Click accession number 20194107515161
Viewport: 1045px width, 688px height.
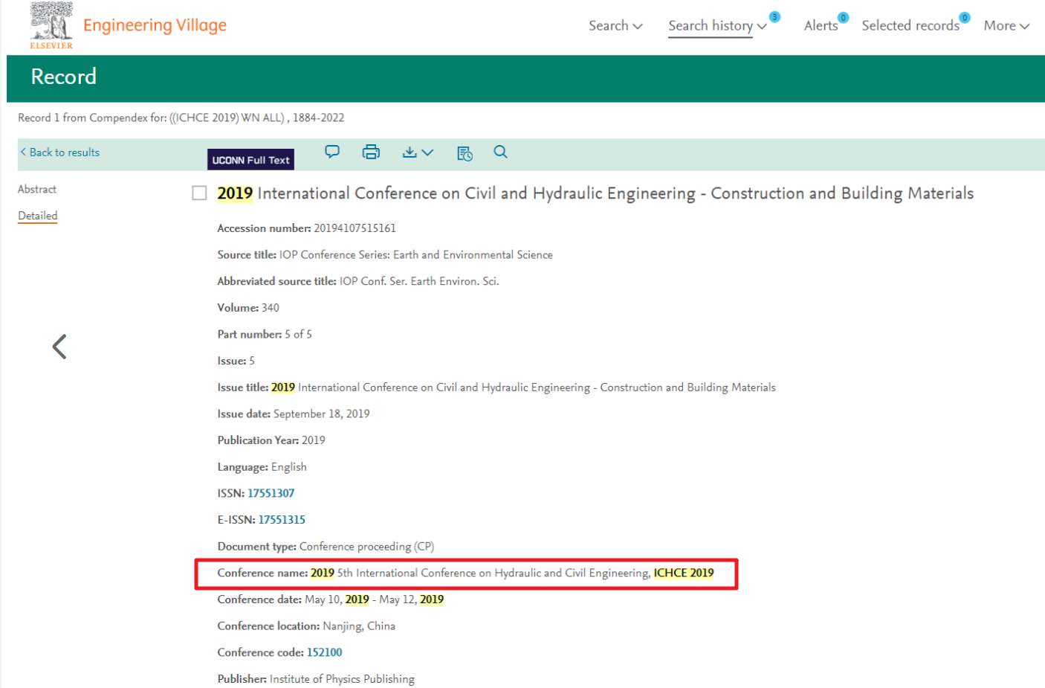click(x=355, y=228)
